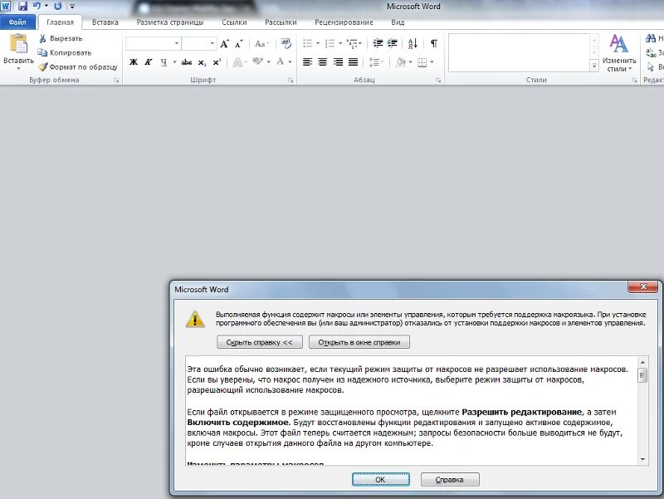The width and height of the screenshot is (664, 499).
Task: Switch to the Вставка tab
Action: pyautogui.click(x=105, y=22)
